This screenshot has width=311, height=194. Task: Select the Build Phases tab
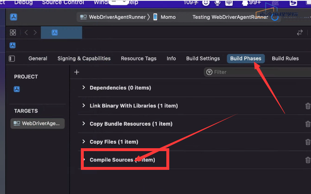[246, 58]
